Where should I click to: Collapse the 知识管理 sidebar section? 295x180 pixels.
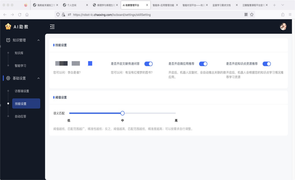(39, 40)
